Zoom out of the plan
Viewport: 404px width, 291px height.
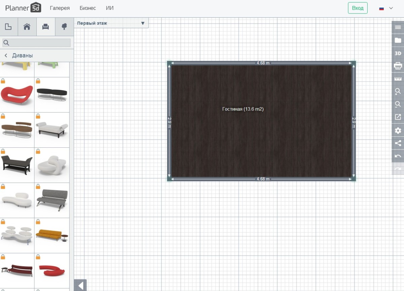click(398, 105)
